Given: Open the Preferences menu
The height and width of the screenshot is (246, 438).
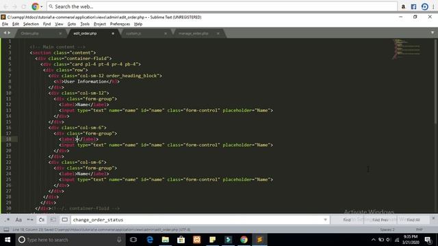Looking at the screenshot, I should (x=120, y=24).
